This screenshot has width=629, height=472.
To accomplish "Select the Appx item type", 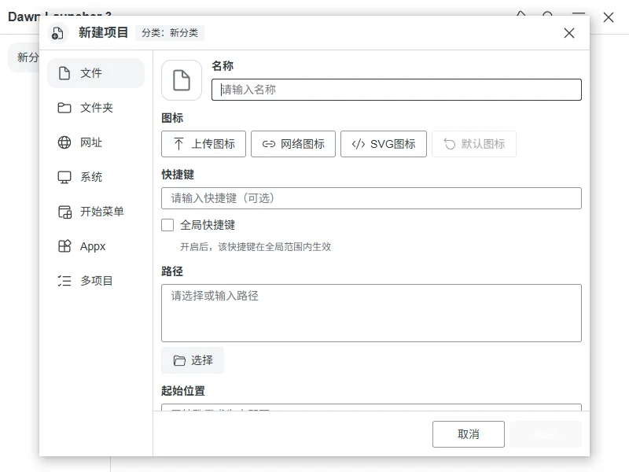I will pos(96,246).
